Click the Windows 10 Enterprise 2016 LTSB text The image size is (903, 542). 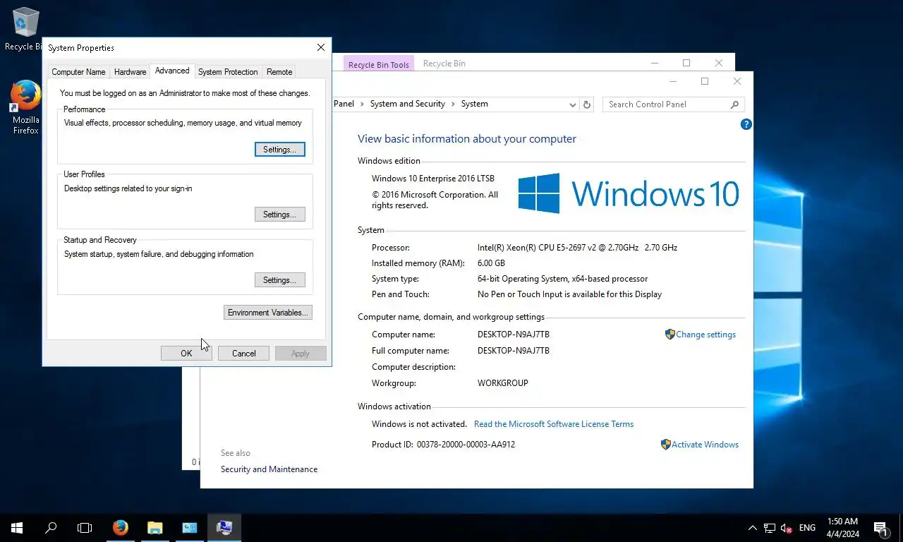click(433, 179)
